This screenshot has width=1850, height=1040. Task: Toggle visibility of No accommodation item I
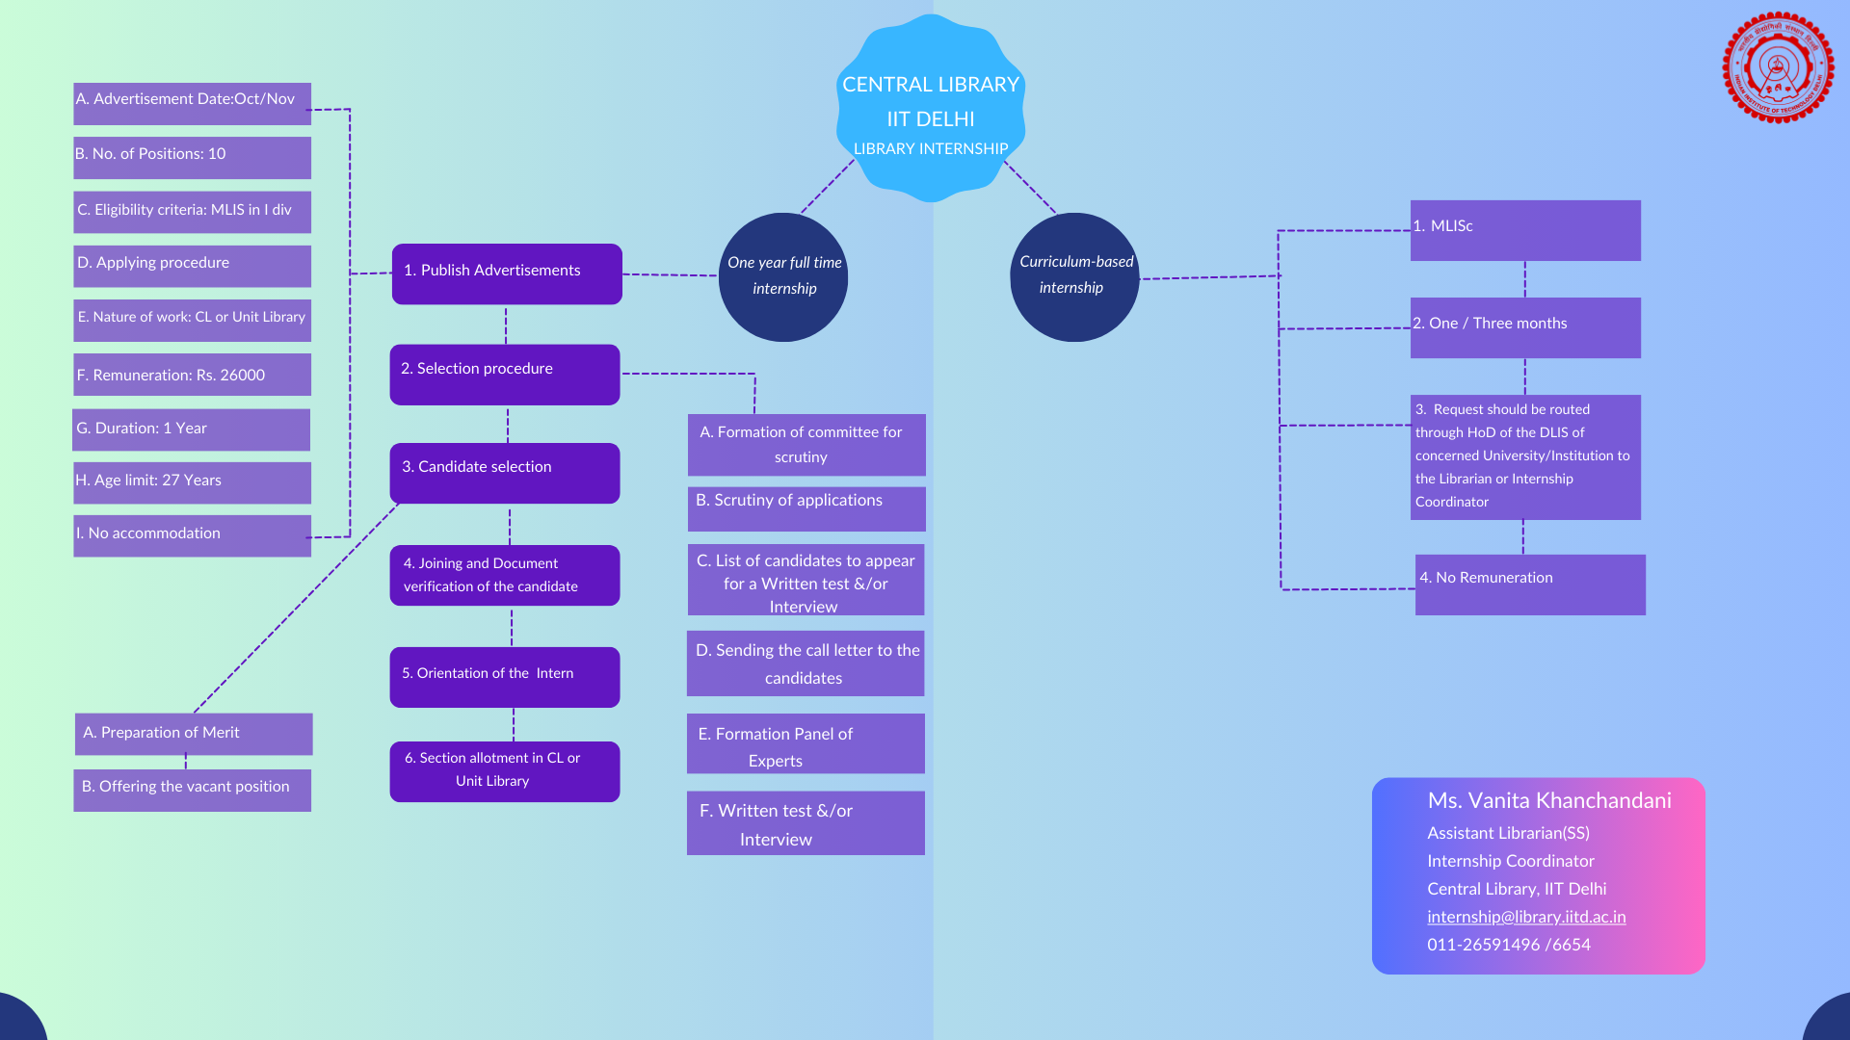pos(191,533)
